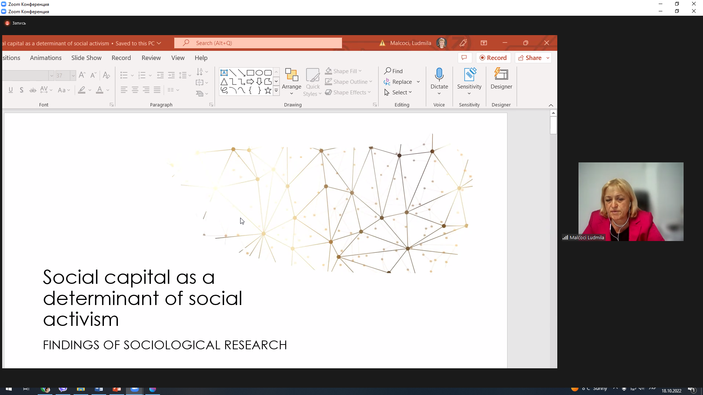Open Font dialog launcher

112,105
